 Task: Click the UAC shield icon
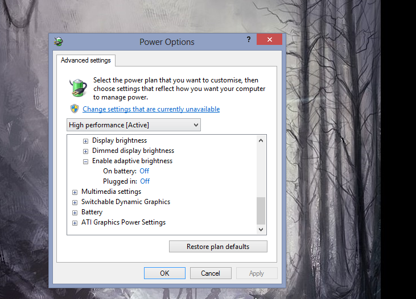75,109
